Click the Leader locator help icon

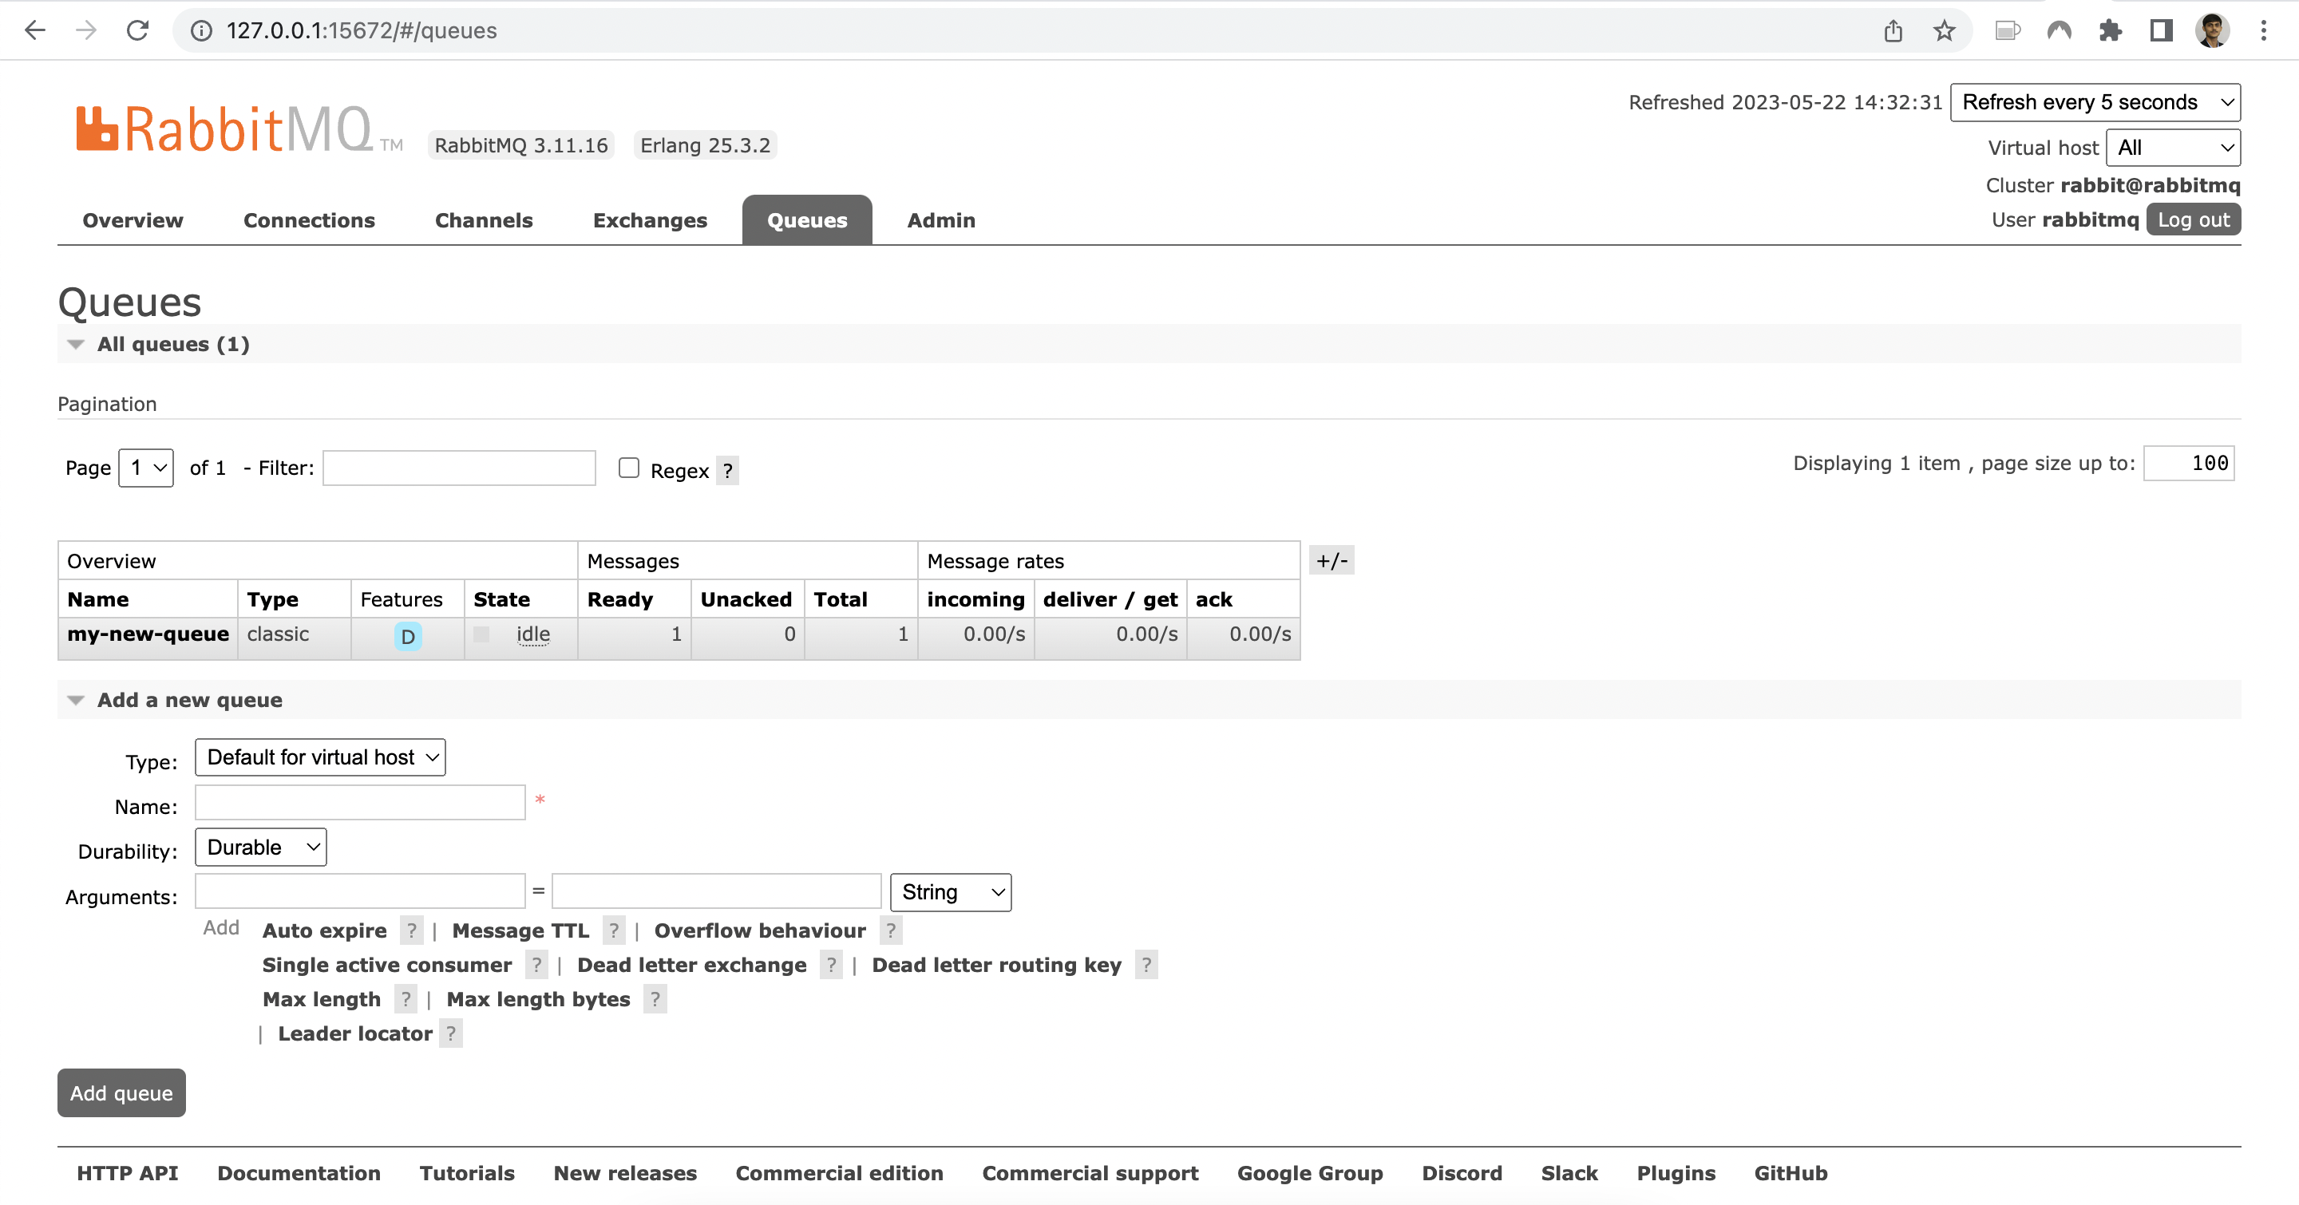click(x=452, y=1033)
